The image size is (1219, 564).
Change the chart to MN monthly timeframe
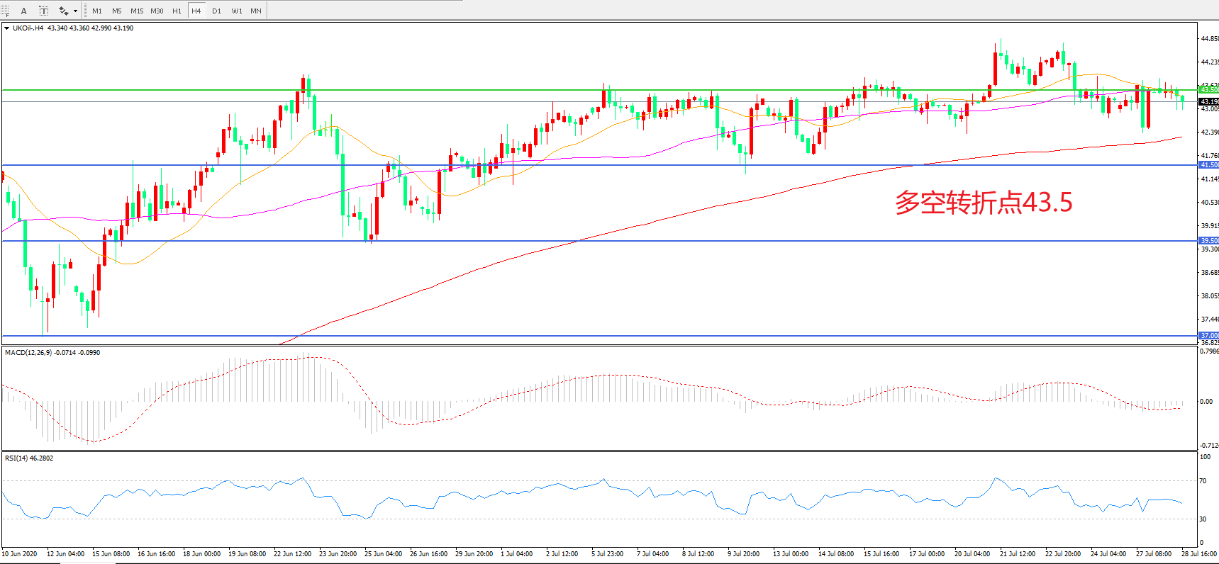256,11
